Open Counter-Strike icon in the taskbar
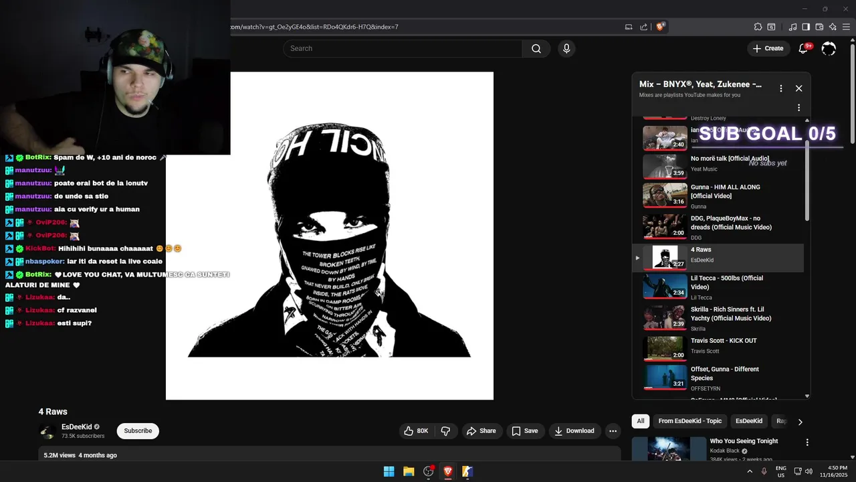This screenshot has width=856, height=482. click(x=467, y=471)
